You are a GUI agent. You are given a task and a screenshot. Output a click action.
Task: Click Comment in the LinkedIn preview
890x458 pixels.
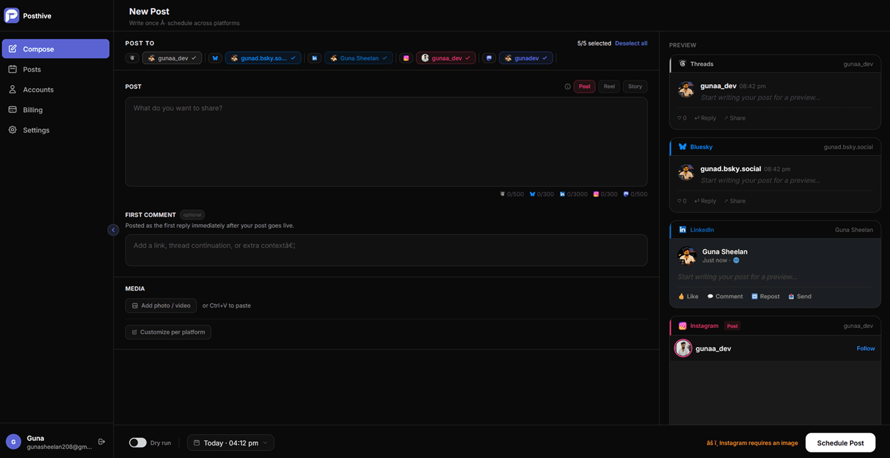(725, 296)
